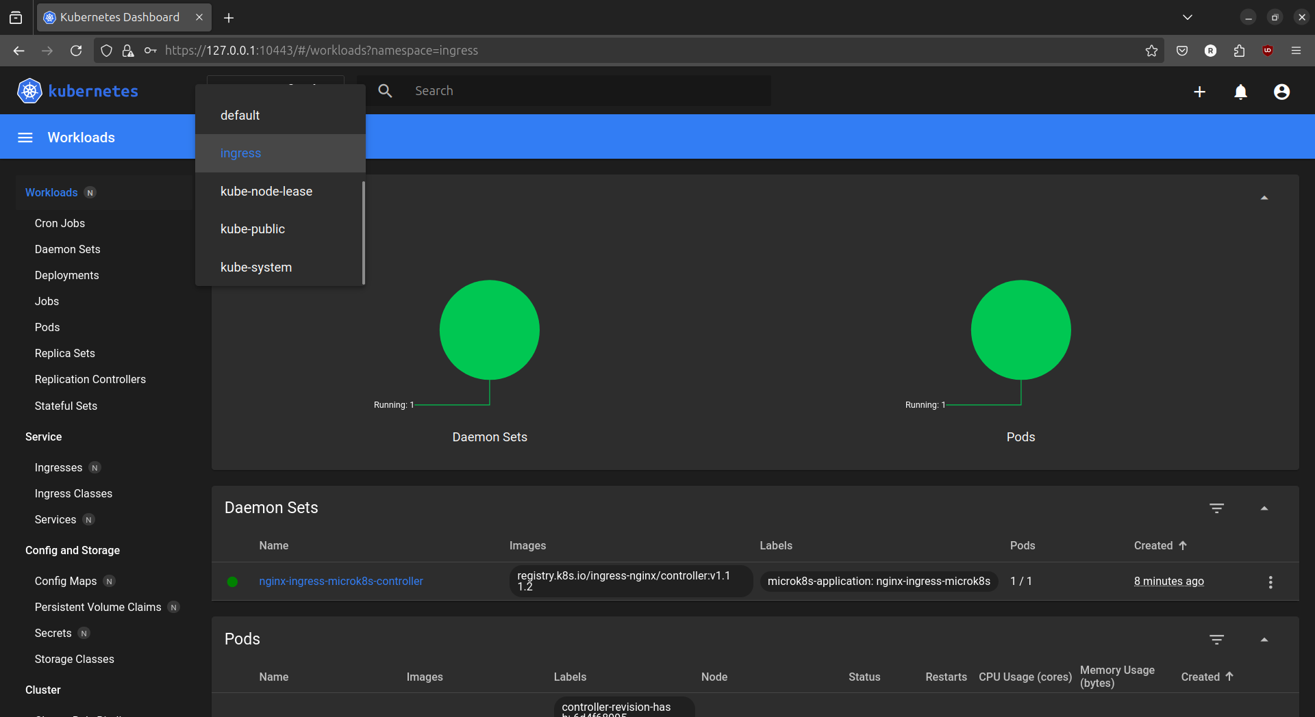Click the namespace dropdown scrollbar
The image size is (1315, 717).
pyautogui.click(x=363, y=233)
